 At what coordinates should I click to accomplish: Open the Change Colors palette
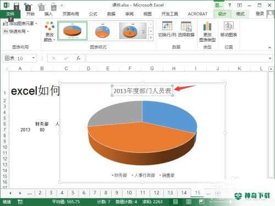(x=50, y=31)
